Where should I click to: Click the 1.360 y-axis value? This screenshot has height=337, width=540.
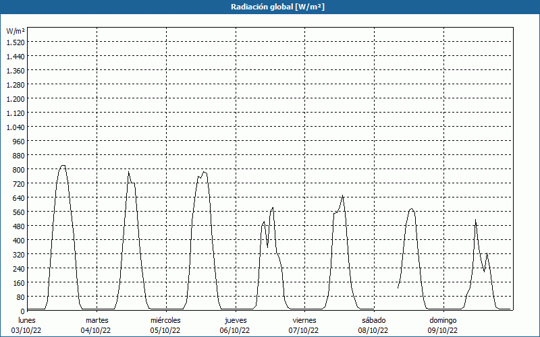point(16,71)
